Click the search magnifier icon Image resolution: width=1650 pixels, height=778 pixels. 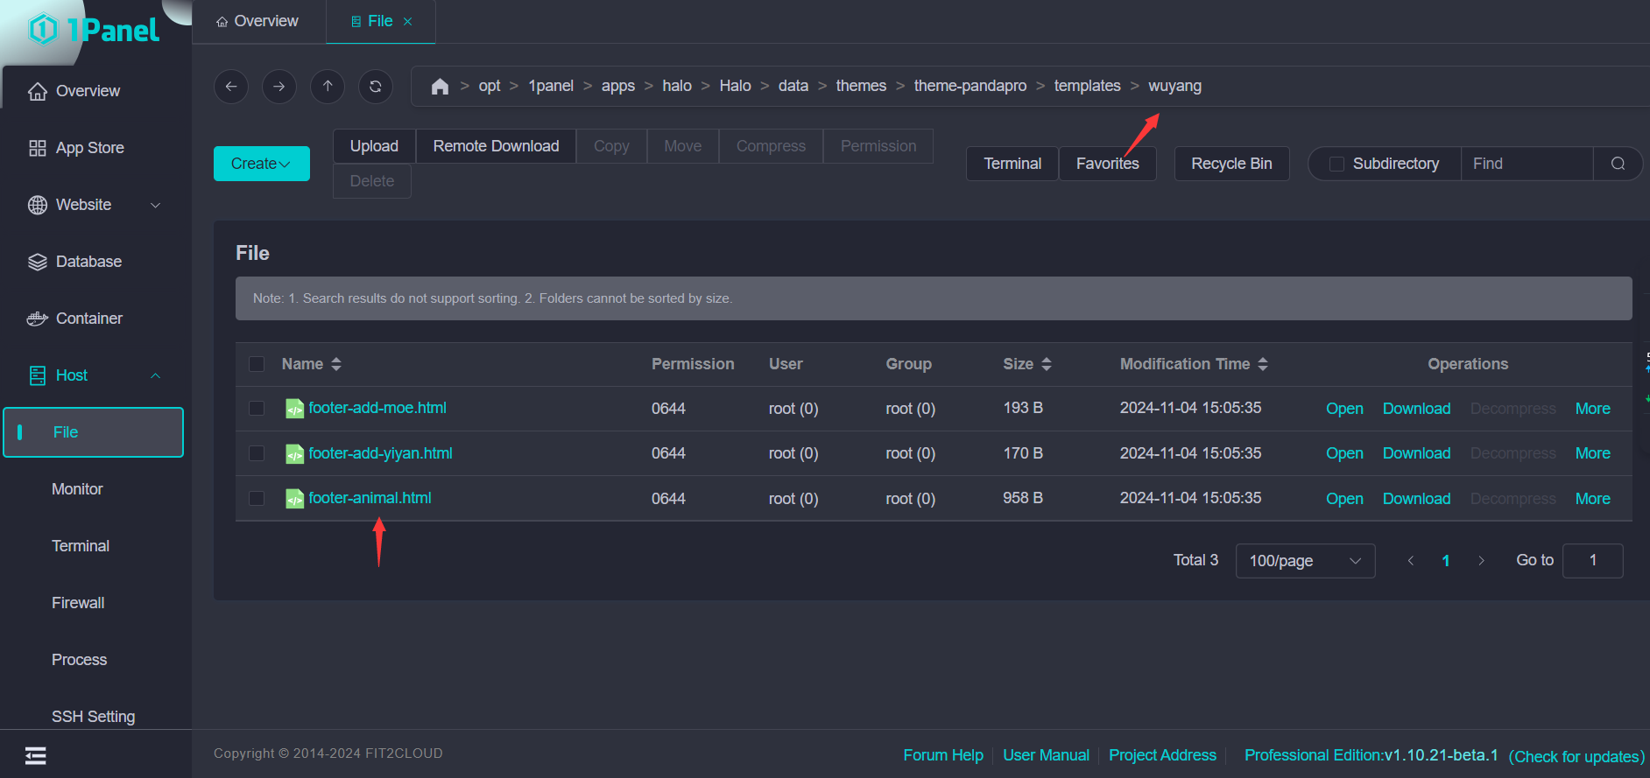1618,164
